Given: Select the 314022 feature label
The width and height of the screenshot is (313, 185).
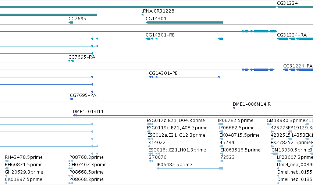Looking at the screenshot, I should point(157,143).
